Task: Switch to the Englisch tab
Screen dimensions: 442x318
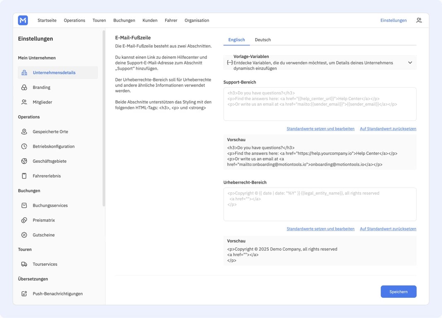Action: 237,40
